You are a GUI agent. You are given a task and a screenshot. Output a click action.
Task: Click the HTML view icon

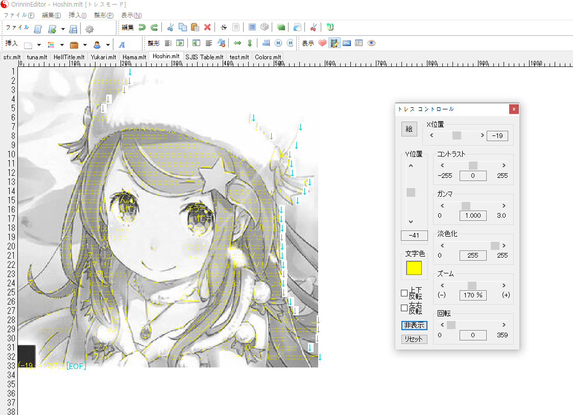point(347,43)
